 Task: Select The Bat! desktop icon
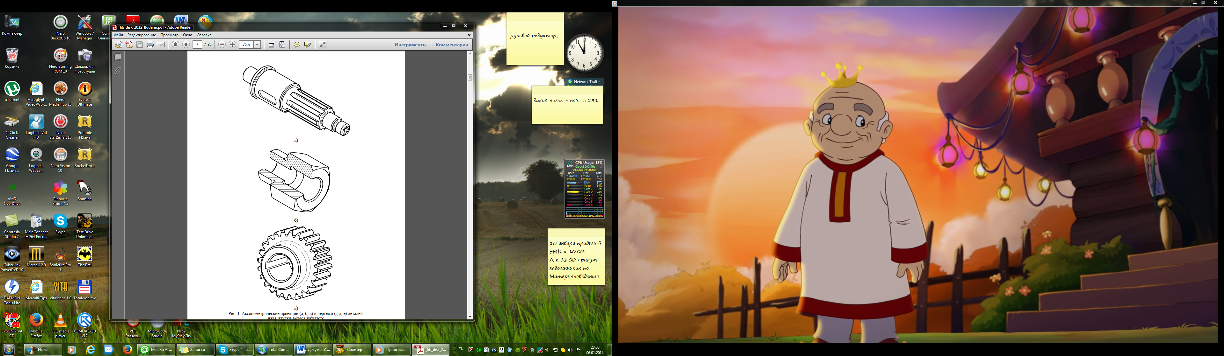point(84,257)
